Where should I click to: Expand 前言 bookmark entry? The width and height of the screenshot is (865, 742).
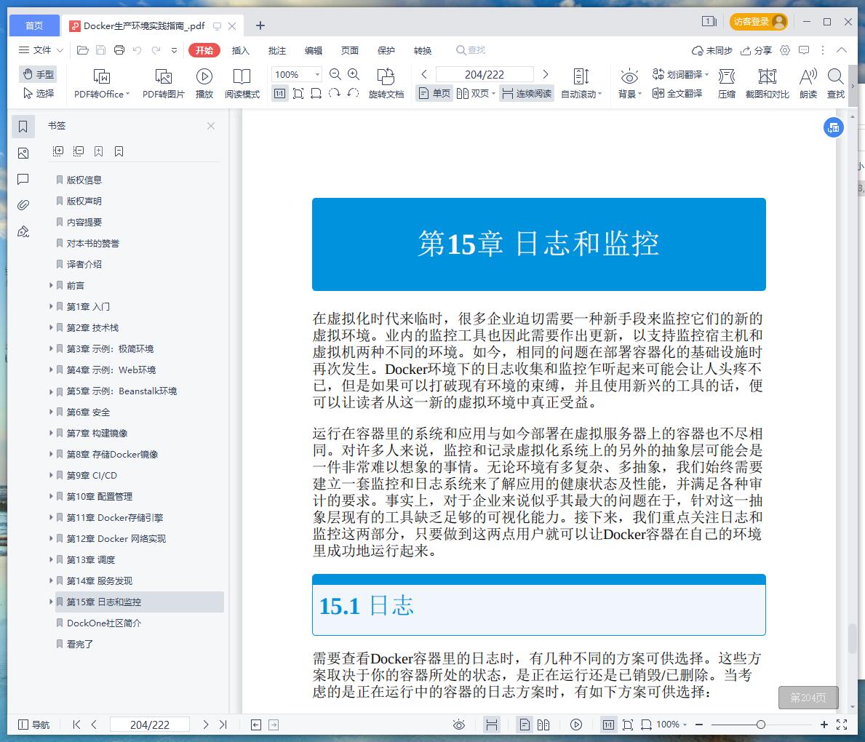[51, 285]
